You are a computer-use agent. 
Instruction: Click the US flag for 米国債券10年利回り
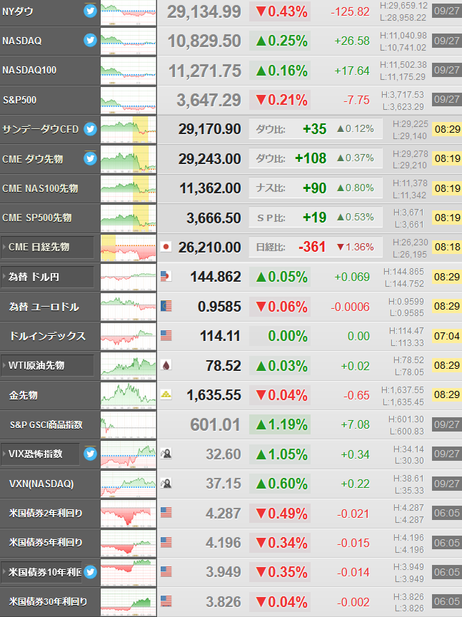(x=166, y=572)
